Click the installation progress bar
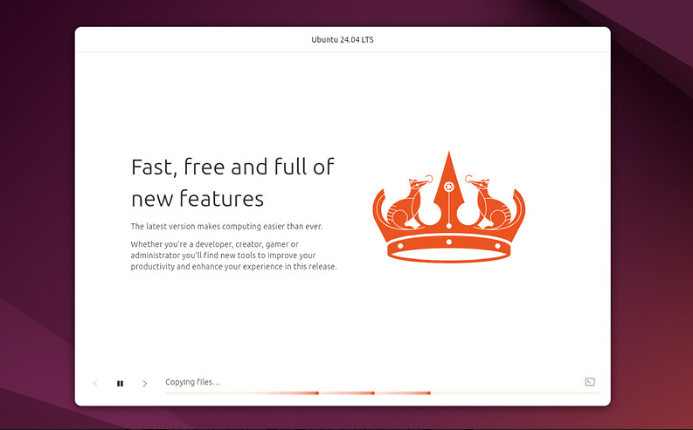This screenshot has width=693, height=430. 382,393
